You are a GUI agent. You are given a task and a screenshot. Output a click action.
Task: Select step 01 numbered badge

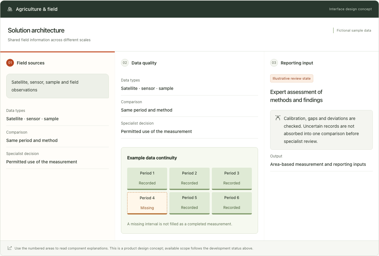click(x=10, y=63)
